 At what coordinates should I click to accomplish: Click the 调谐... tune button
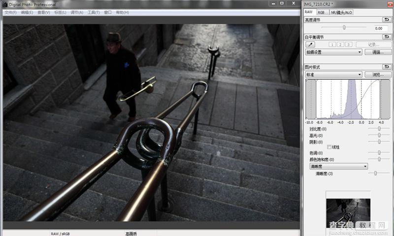[378, 52]
